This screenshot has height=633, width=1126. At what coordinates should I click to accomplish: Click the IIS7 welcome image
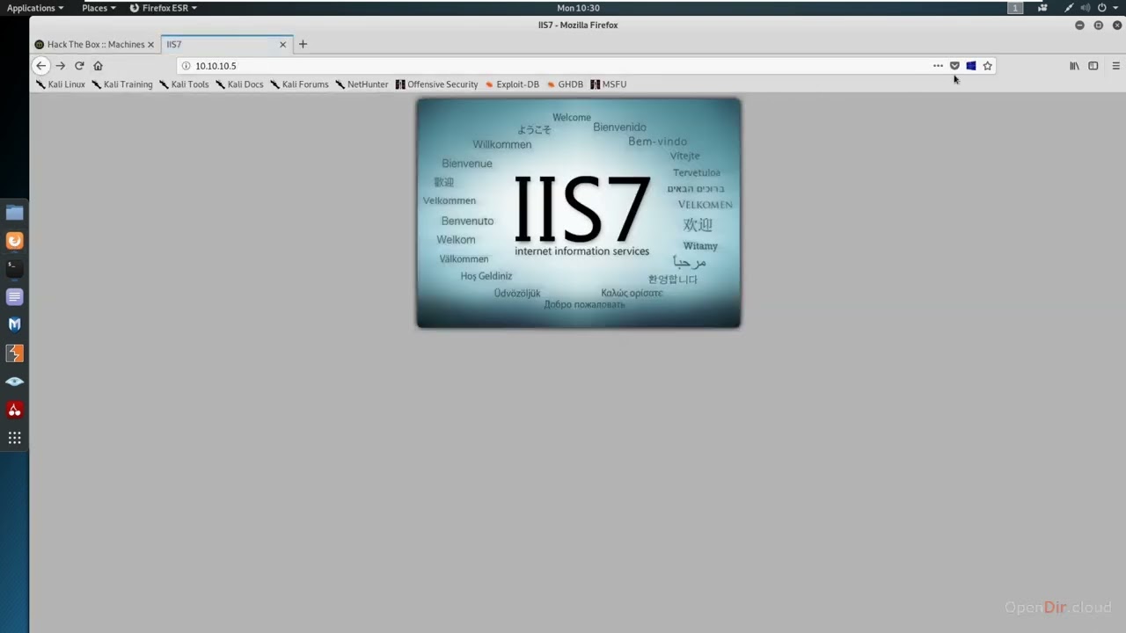click(x=578, y=213)
